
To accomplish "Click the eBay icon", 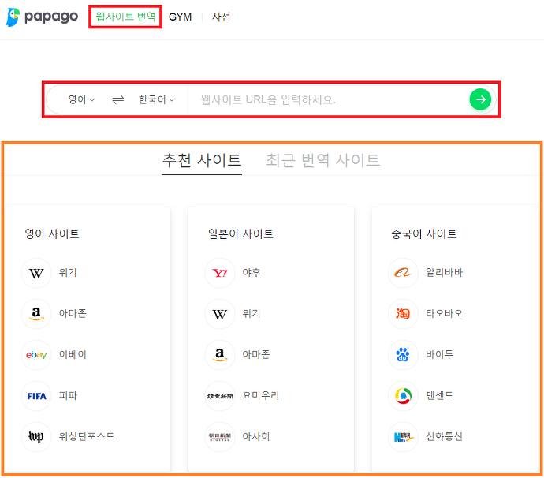I will click(x=36, y=355).
